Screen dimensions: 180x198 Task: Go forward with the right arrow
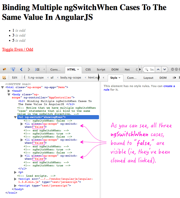[x=29, y=69]
